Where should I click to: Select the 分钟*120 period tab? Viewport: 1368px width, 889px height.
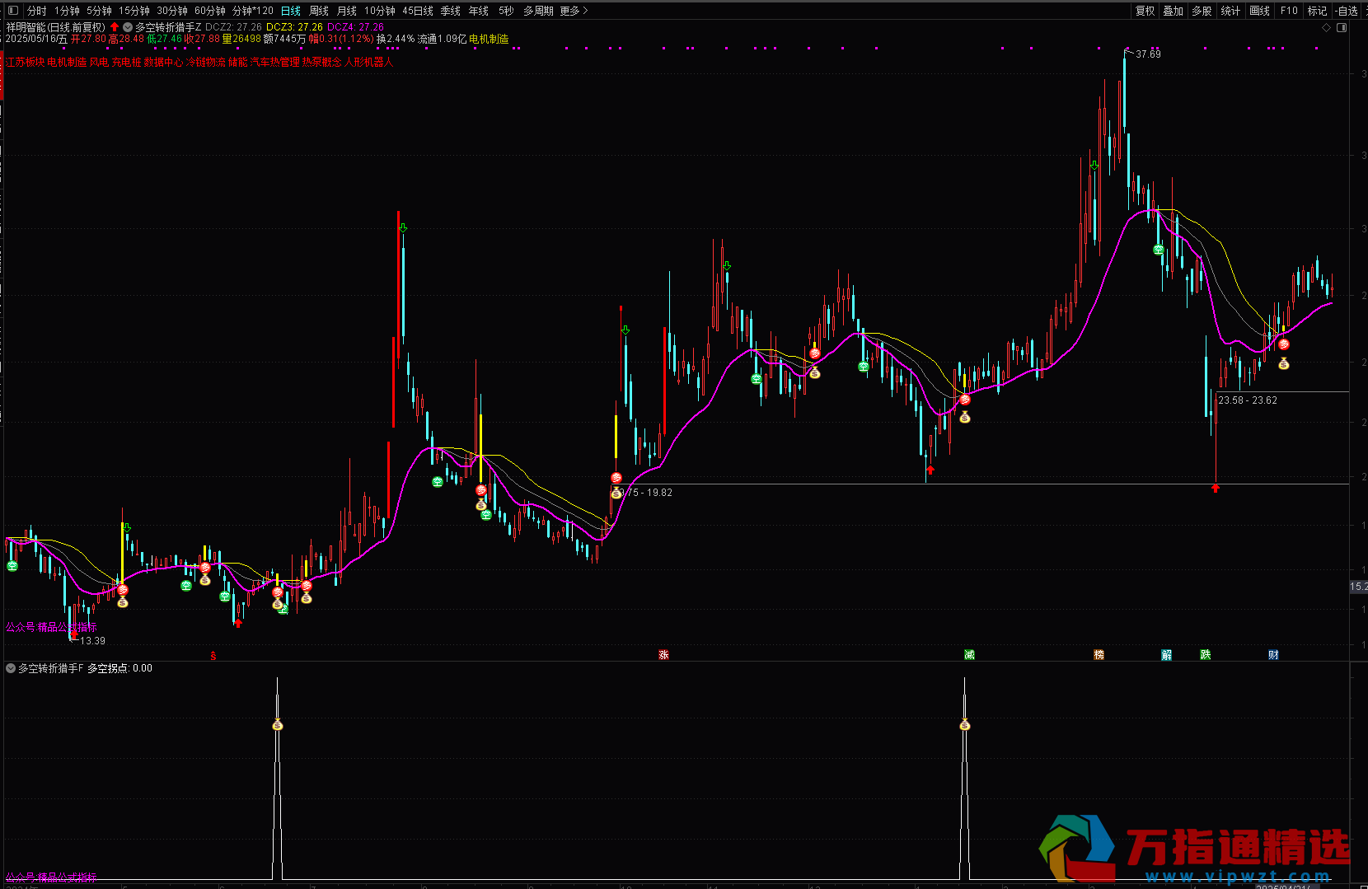[253, 11]
